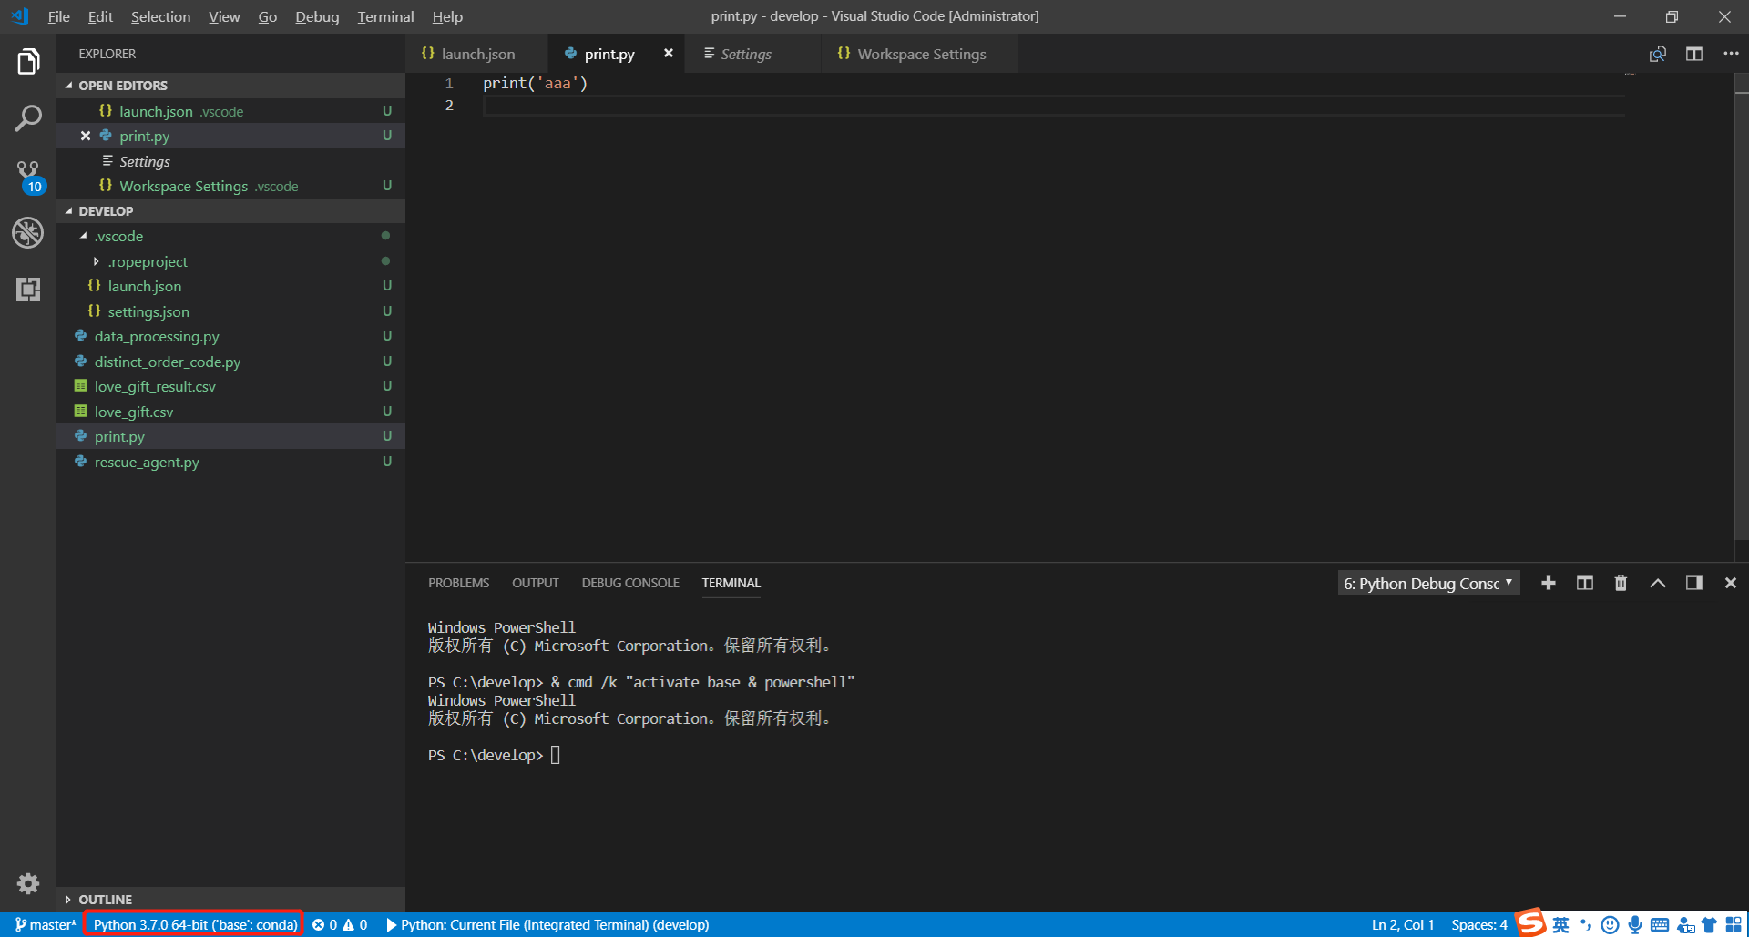This screenshot has width=1749, height=937.
Task: Click the smiley emoji icon in IME toolbar
Action: tap(1611, 925)
